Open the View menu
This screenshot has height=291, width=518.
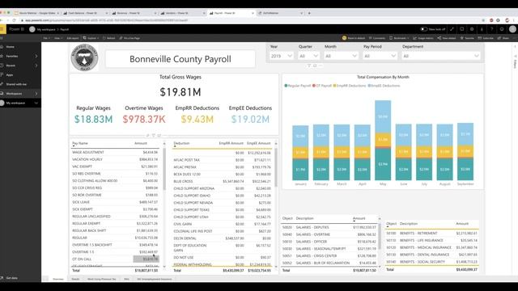(57, 38)
